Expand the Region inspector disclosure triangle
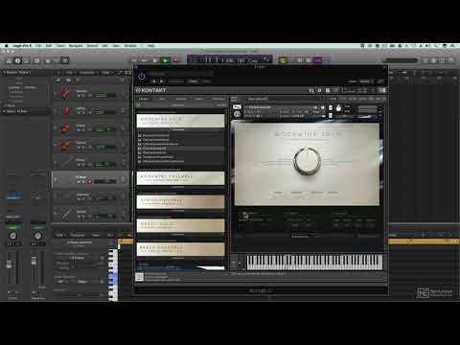Screen dimensions: 460x345 tap(4, 73)
